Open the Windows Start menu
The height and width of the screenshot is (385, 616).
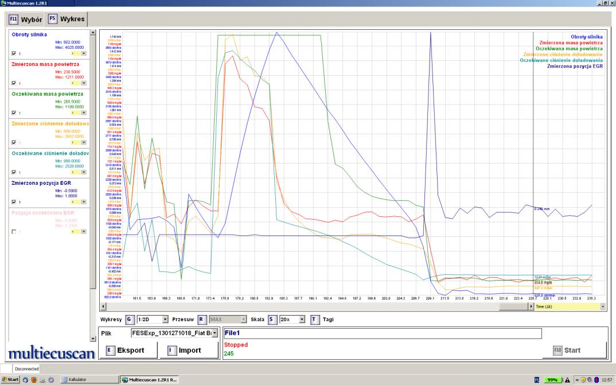[11, 379]
